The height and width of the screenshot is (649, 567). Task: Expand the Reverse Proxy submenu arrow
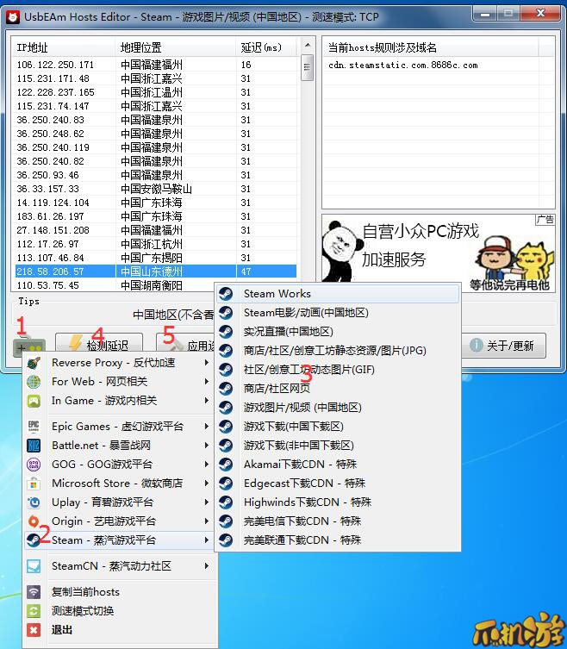click(206, 363)
